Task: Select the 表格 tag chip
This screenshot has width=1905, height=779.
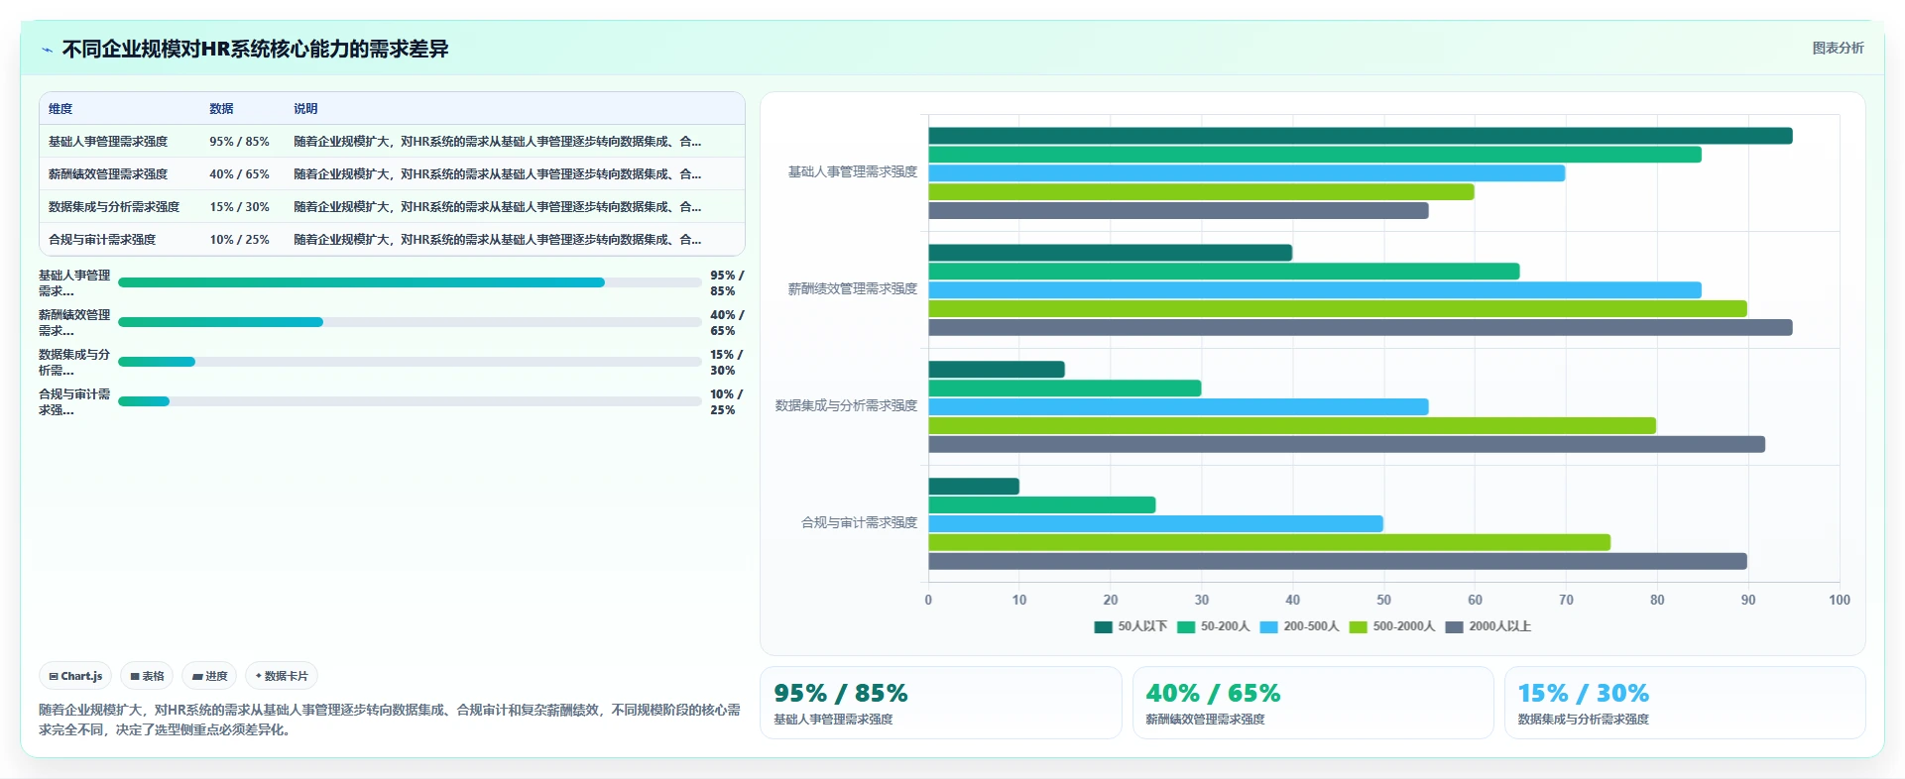Action: [147, 676]
